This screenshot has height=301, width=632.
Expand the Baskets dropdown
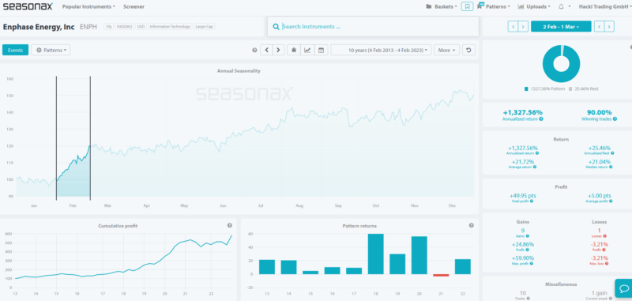tap(446, 7)
